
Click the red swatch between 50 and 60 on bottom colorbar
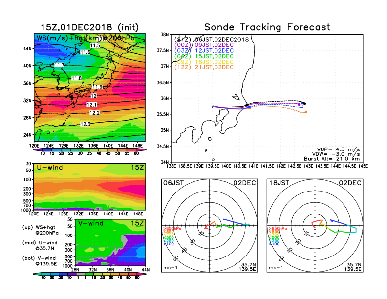point(132,274)
